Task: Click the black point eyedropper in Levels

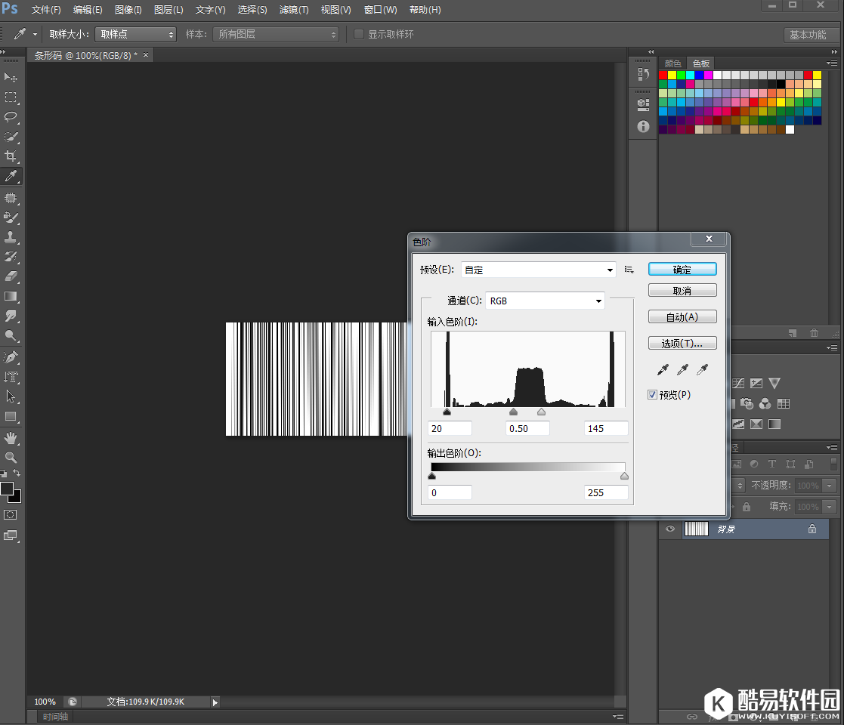Action: click(x=663, y=369)
